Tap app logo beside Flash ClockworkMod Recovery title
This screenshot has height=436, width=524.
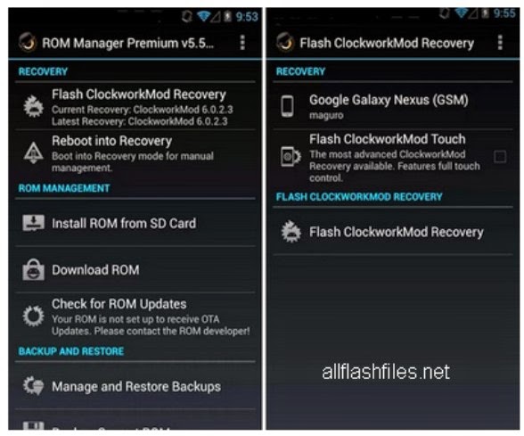click(x=285, y=43)
